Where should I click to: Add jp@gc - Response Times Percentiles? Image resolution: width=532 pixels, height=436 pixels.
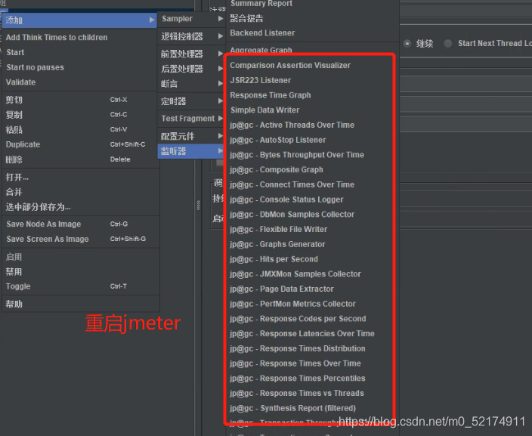[312, 379]
